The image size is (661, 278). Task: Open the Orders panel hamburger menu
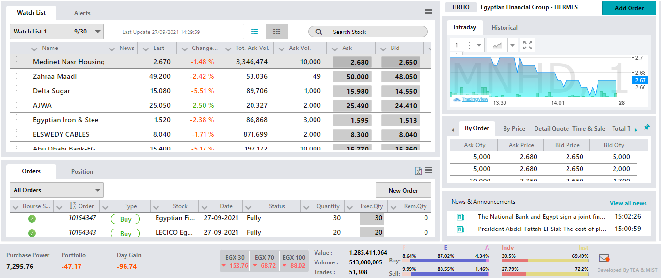(x=428, y=170)
